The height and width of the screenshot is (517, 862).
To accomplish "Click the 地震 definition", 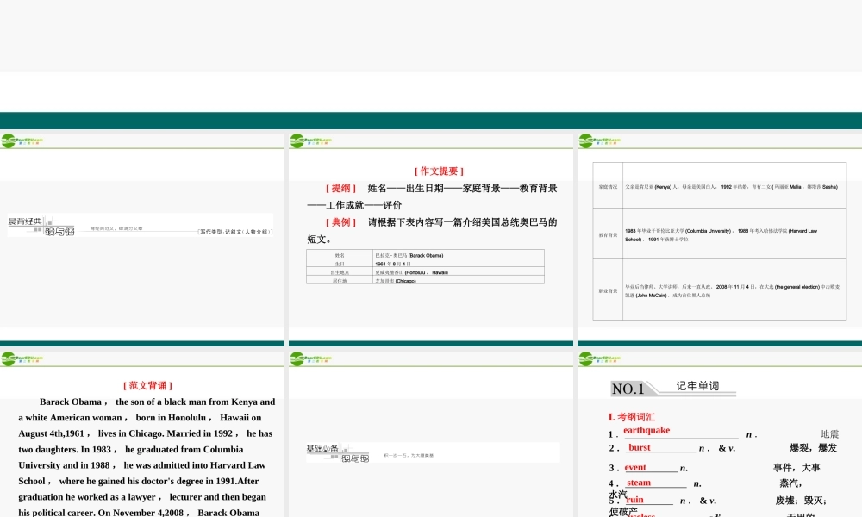I will tap(829, 434).
